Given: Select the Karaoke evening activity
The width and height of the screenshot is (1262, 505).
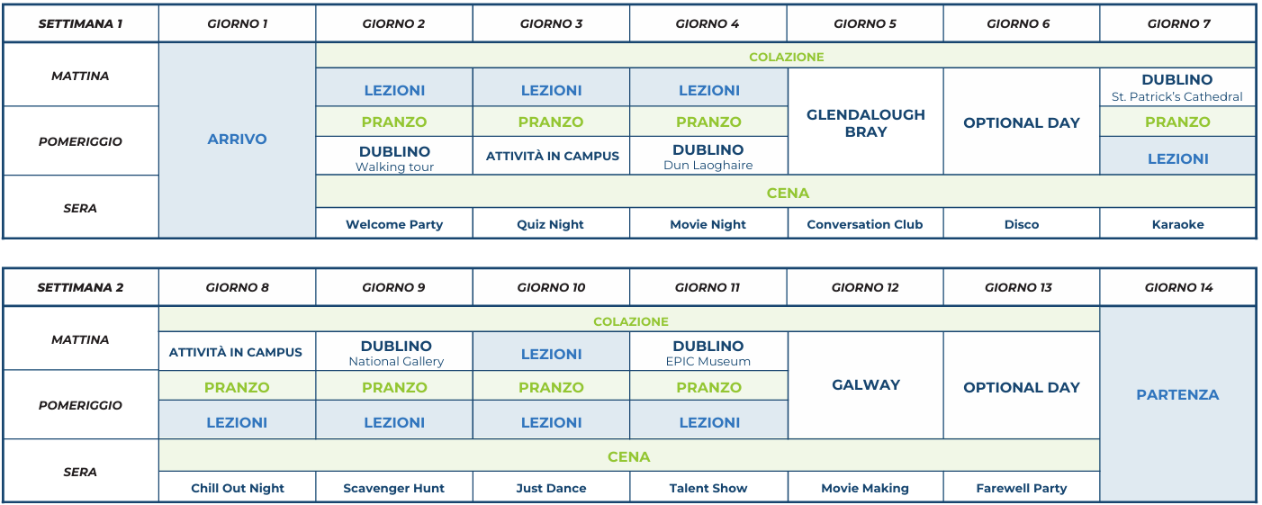Looking at the screenshot, I should point(1177,223).
